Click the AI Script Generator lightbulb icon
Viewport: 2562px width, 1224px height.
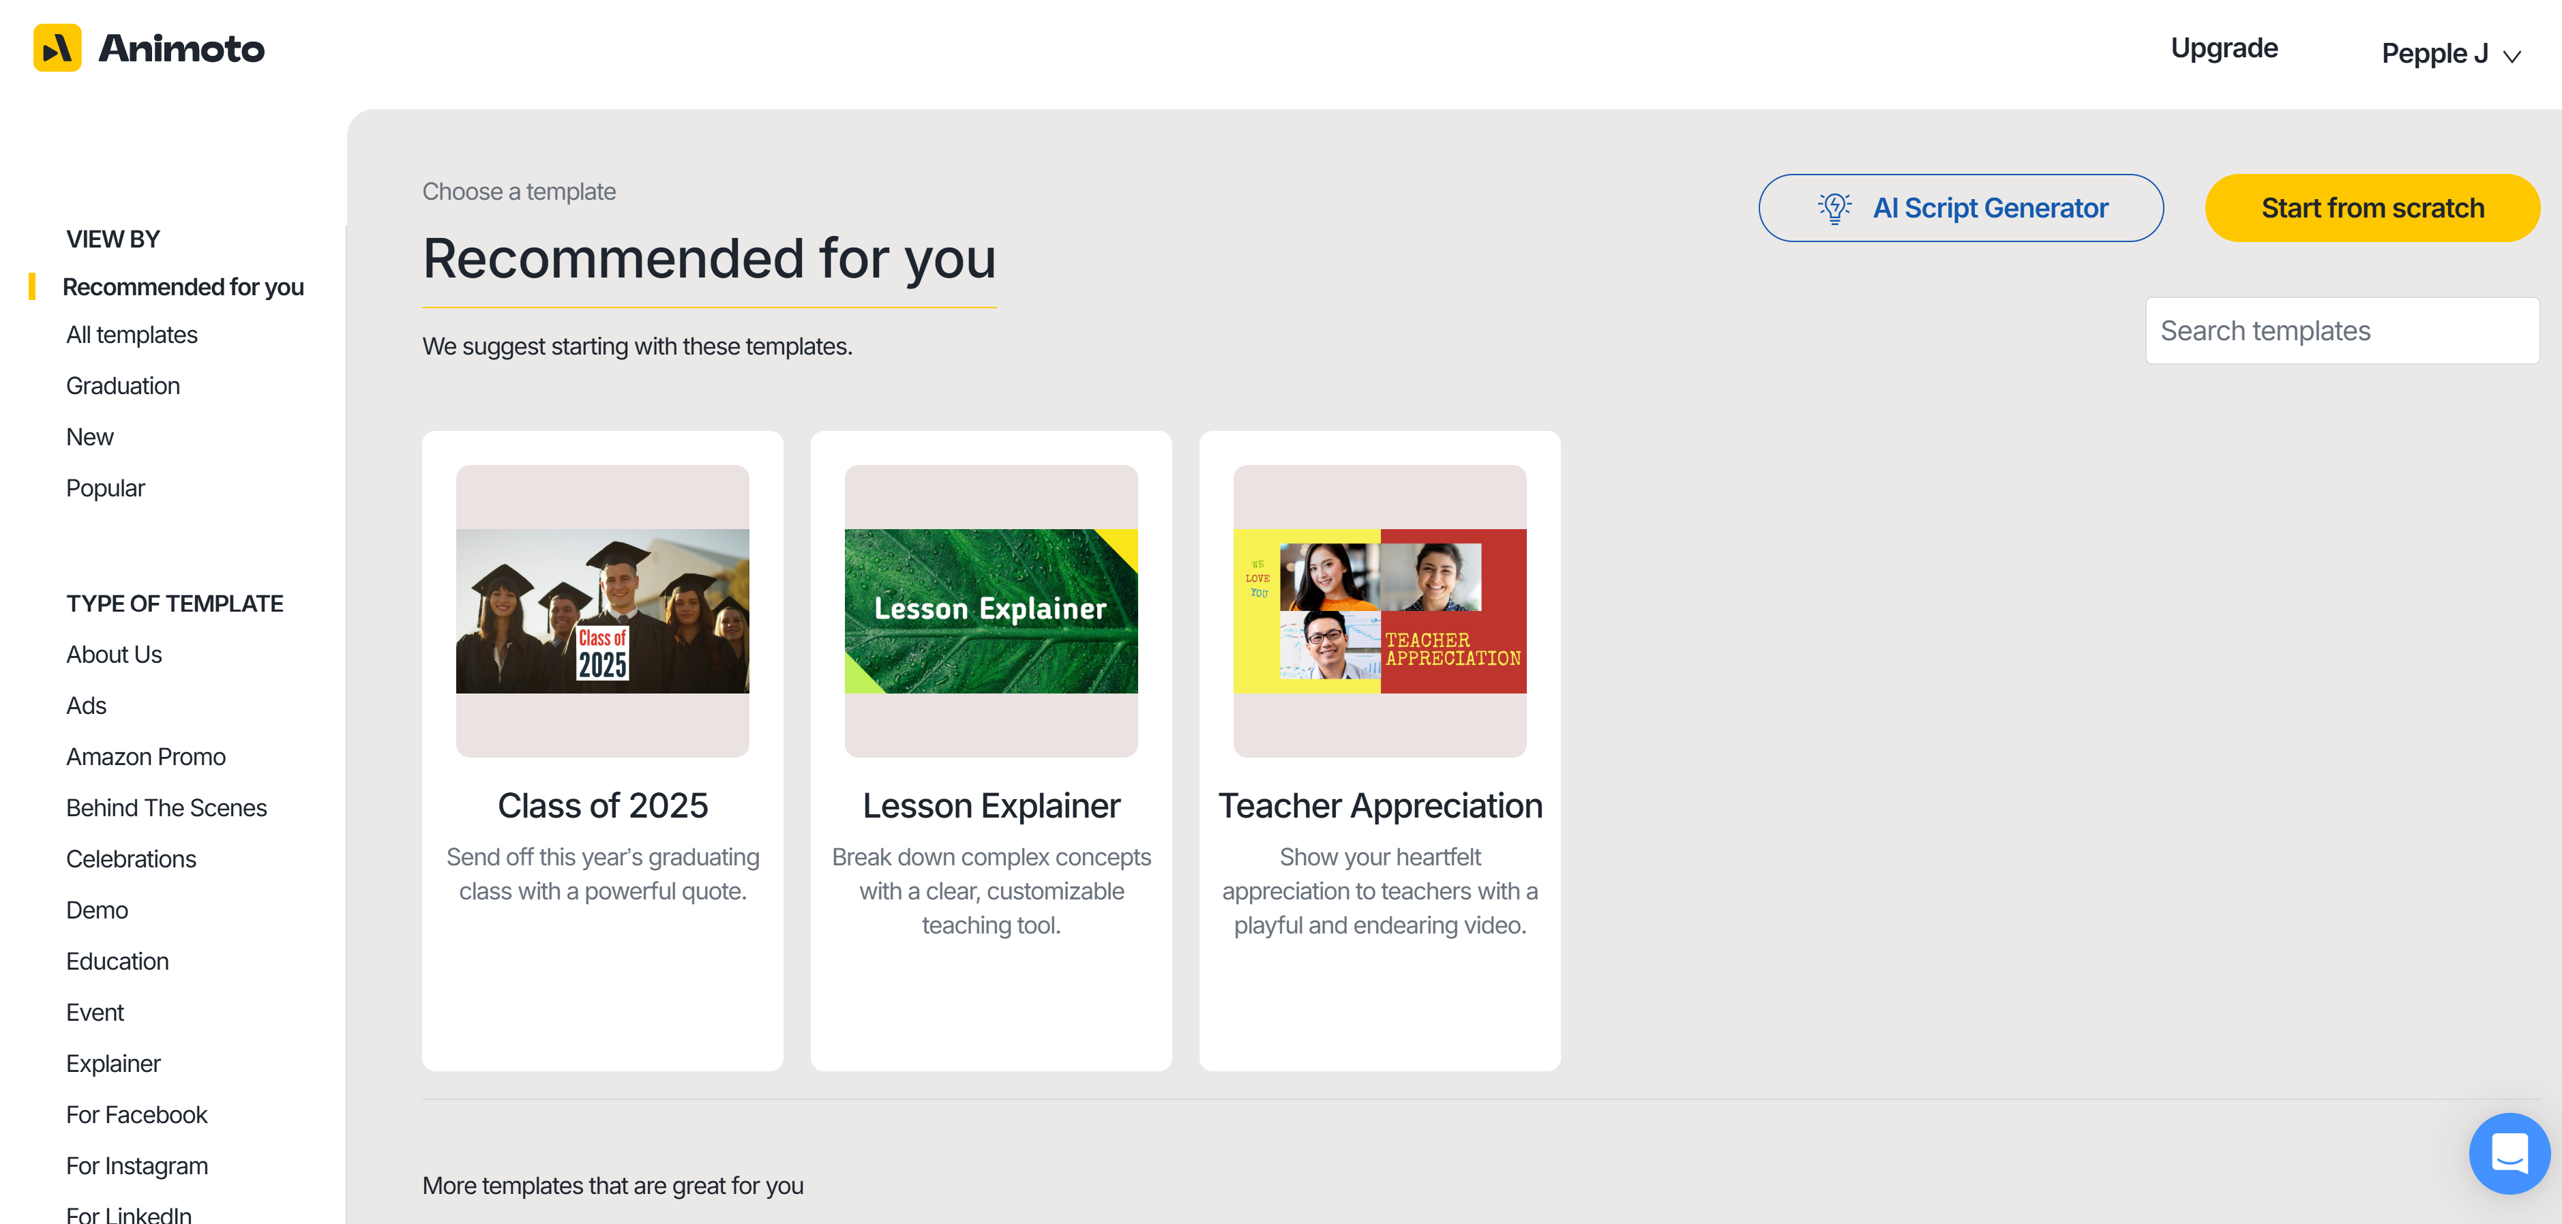pyautogui.click(x=1834, y=208)
